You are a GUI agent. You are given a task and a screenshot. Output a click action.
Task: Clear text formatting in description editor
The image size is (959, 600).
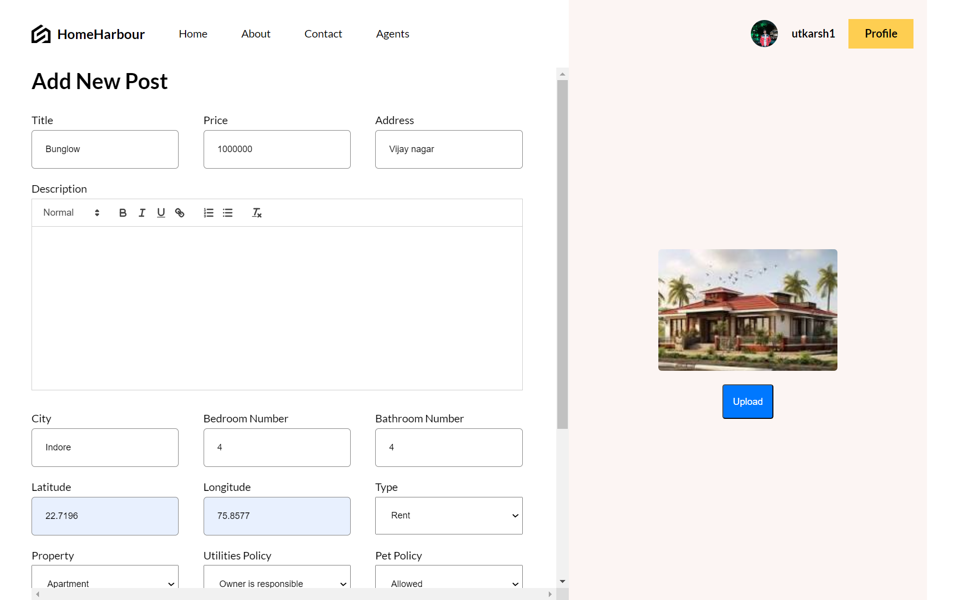257,213
